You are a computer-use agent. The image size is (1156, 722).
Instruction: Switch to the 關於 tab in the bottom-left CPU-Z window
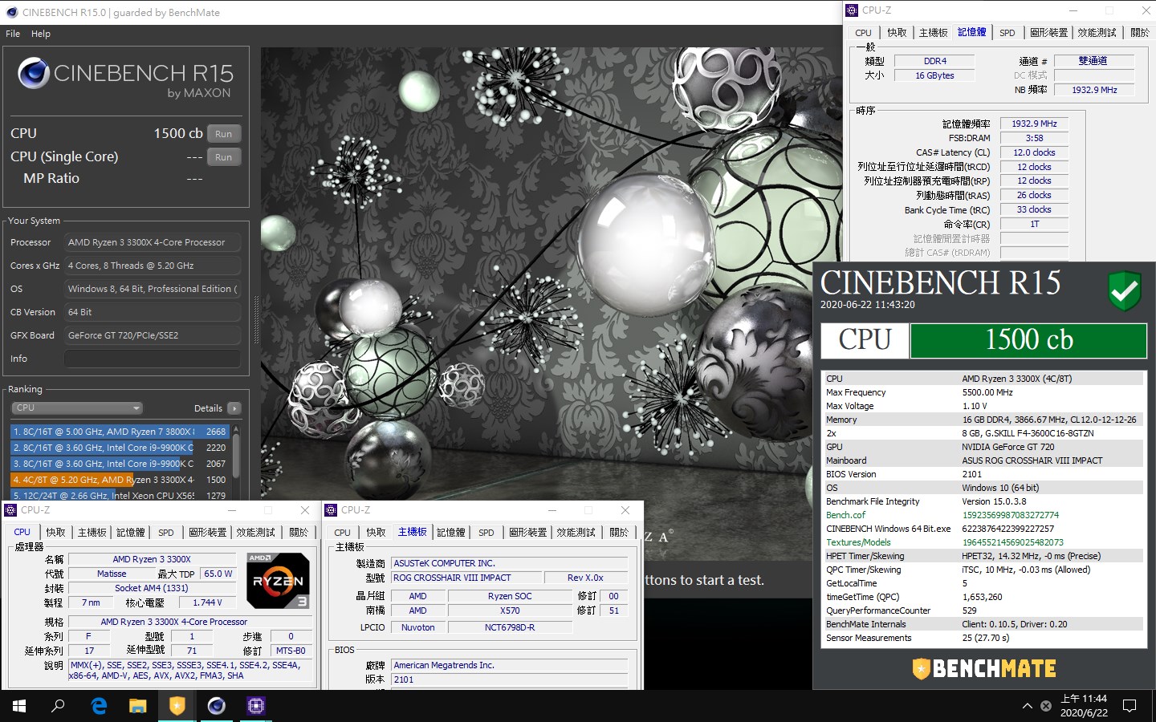pos(299,533)
